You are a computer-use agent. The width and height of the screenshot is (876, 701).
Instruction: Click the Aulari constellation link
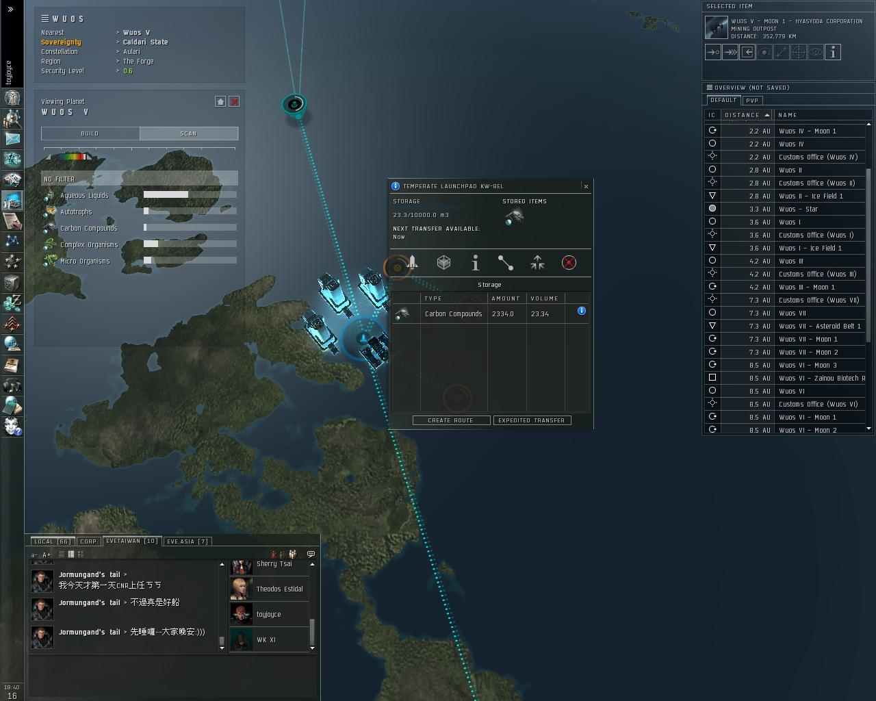click(x=131, y=51)
